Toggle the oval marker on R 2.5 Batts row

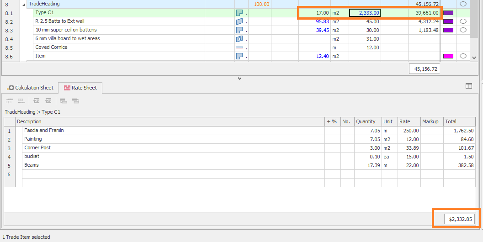point(463,21)
